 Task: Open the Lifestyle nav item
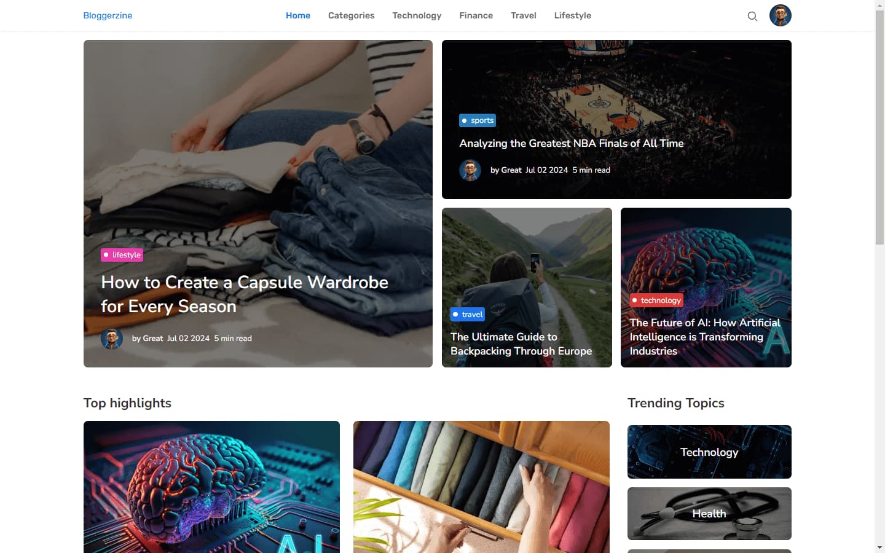(x=573, y=15)
